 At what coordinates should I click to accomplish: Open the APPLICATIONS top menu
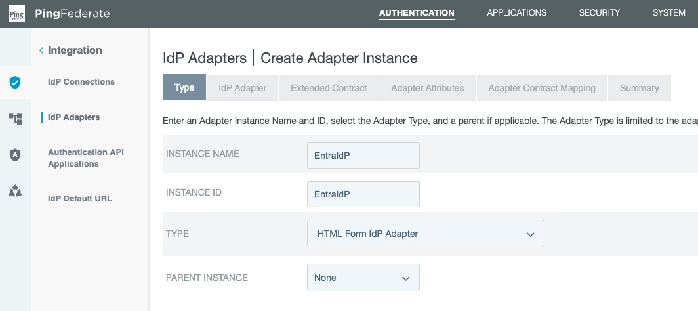[516, 13]
